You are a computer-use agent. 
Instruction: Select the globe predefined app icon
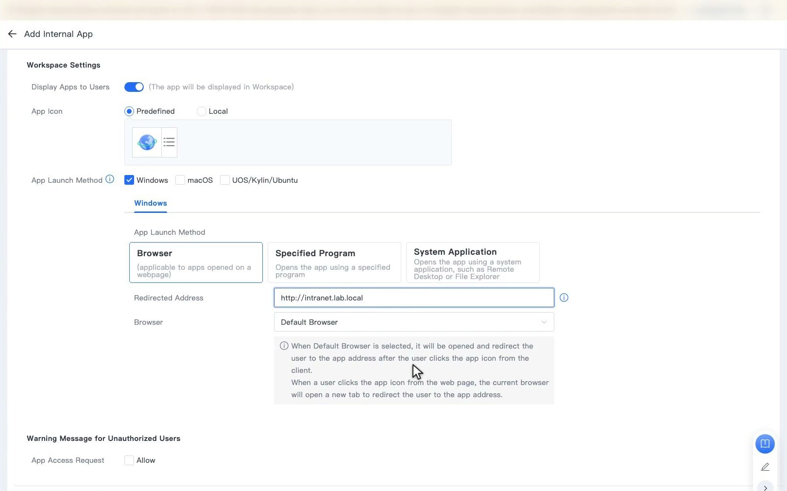(147, 142)
